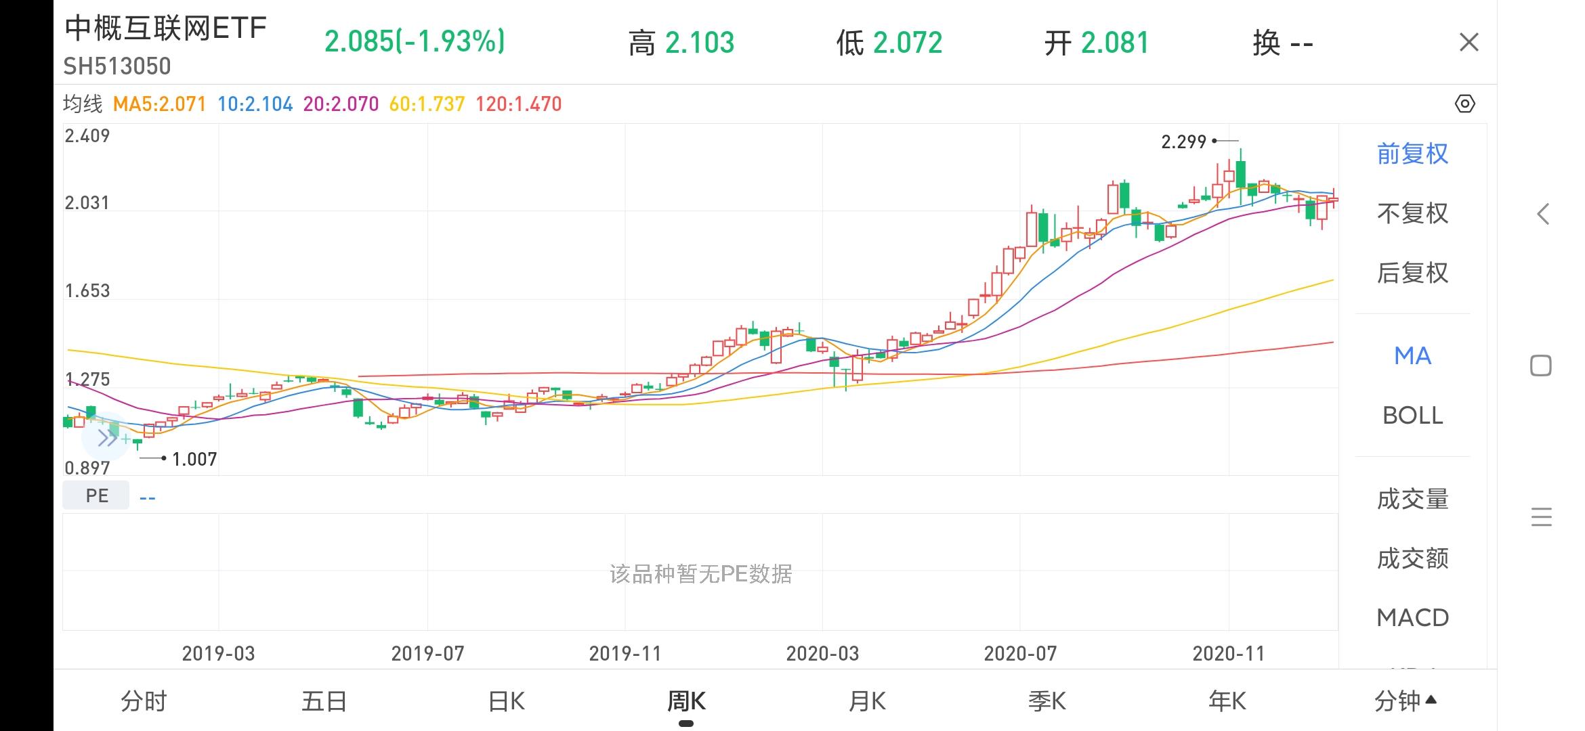Select 后复权 backward adjustment option
This screenshot has height=731, width=1585.
(1412, 273)
